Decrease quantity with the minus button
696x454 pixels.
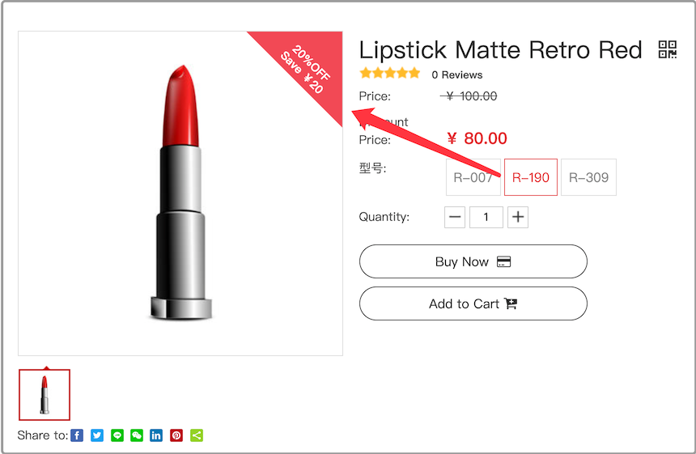(x=455, y=217)
